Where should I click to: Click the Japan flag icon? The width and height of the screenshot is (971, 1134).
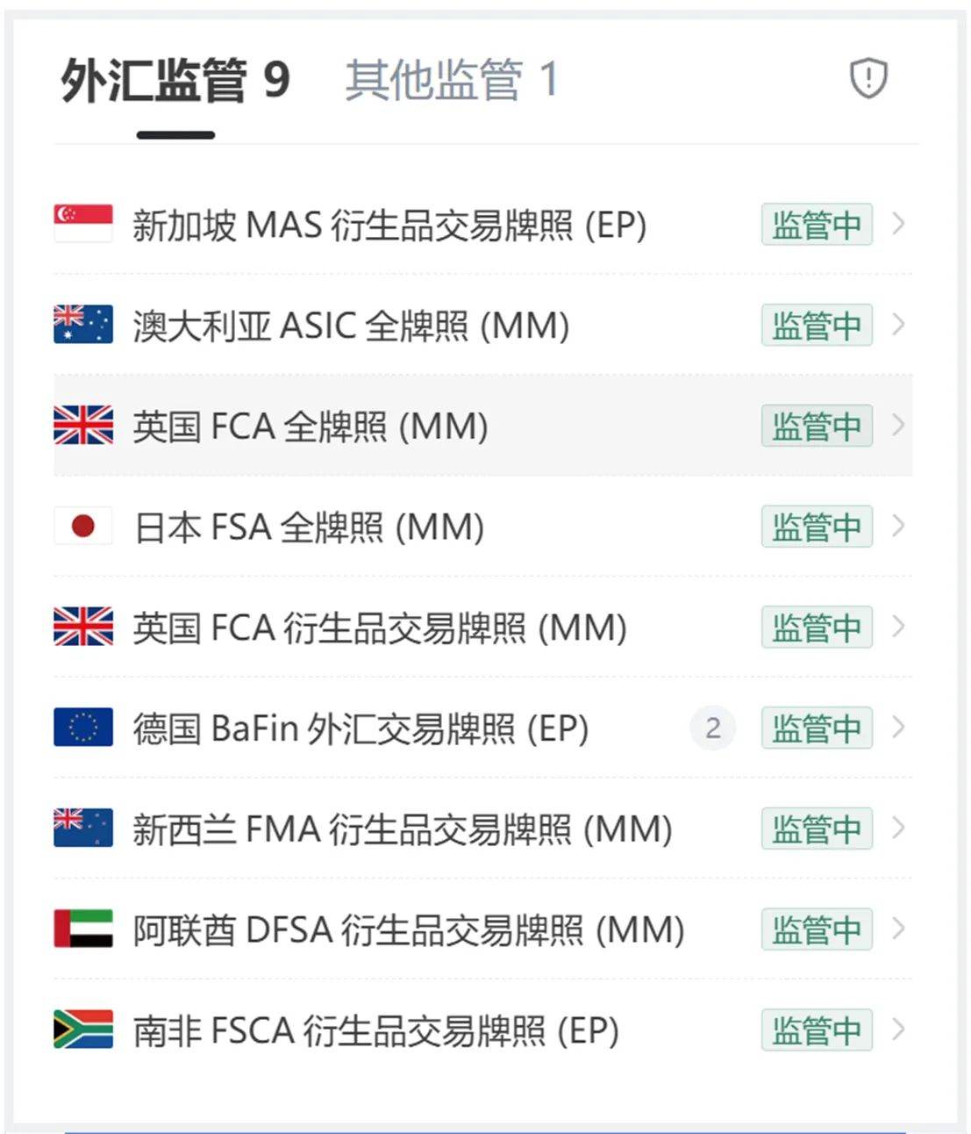tap(83, 526)
